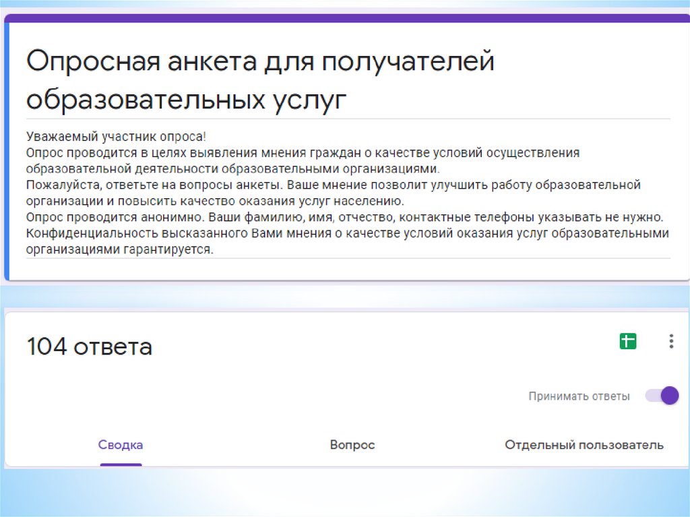Switch to the "Вопрос" tab
The image size is (690, 517).
coord(352,445)
